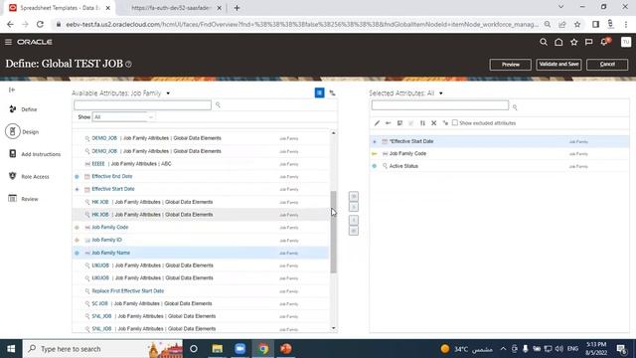636x358 pixels.
Task: Click Validate and Save button
Action: (558, 64)
